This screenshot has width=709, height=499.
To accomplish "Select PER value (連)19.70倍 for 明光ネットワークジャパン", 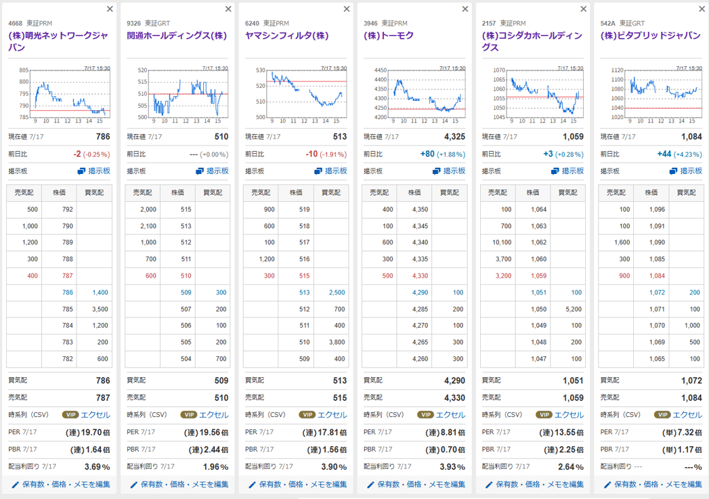I will click(x=88, y=433).
